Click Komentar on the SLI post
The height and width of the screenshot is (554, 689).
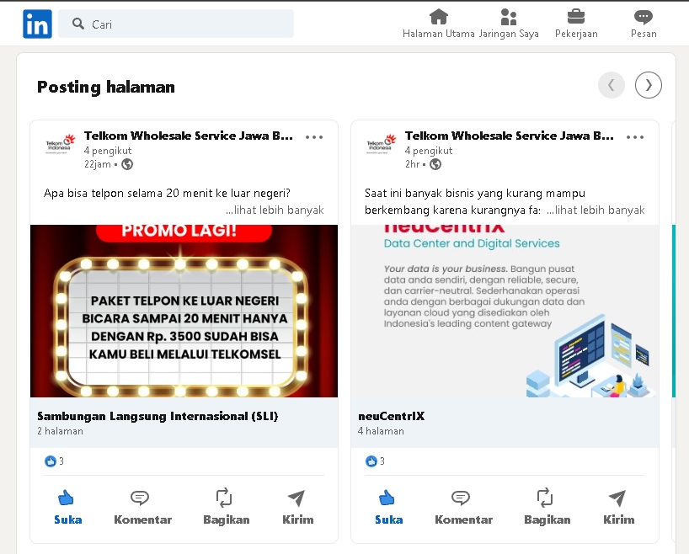click(143, 508)
